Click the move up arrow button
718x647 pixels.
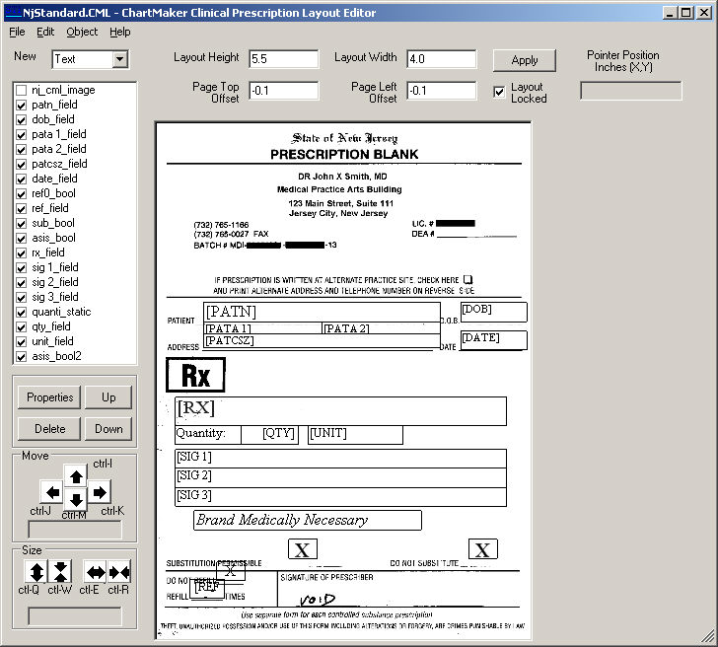(76, 476)
